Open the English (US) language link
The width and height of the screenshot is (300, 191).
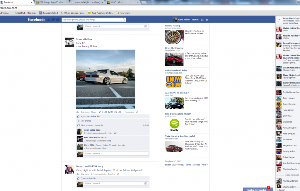pos(170,165)
